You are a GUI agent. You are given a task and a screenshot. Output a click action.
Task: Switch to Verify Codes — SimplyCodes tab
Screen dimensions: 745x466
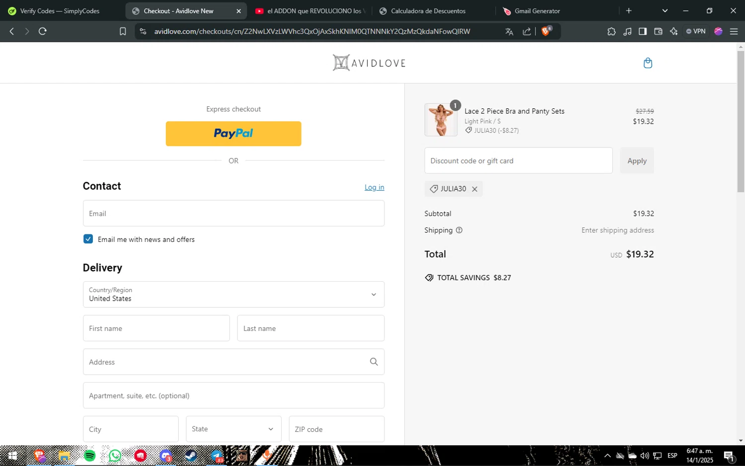[60, 11]
